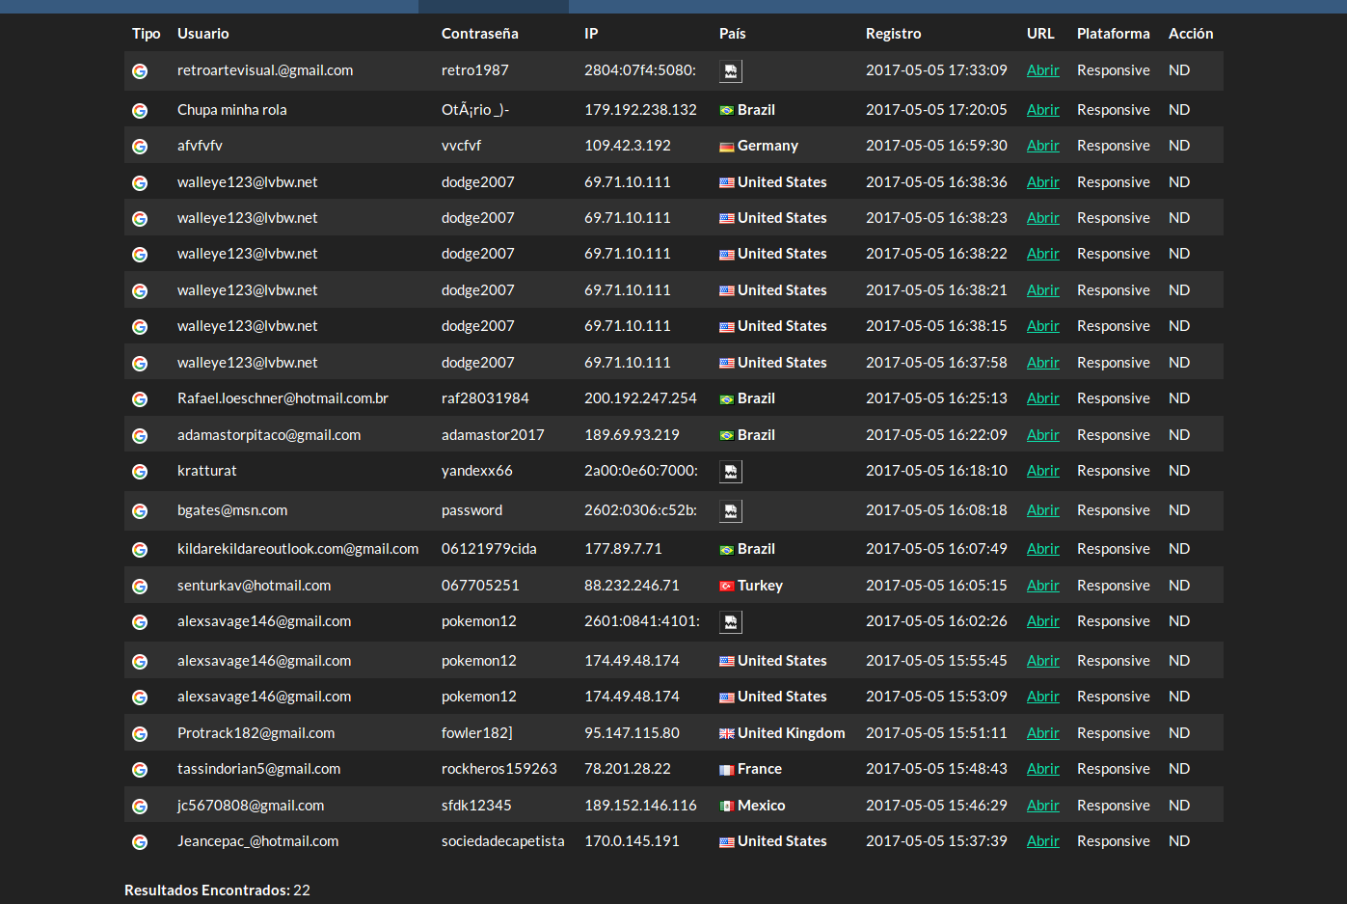Click the 2017-05-05 16:08:18 timestamp

936,510
